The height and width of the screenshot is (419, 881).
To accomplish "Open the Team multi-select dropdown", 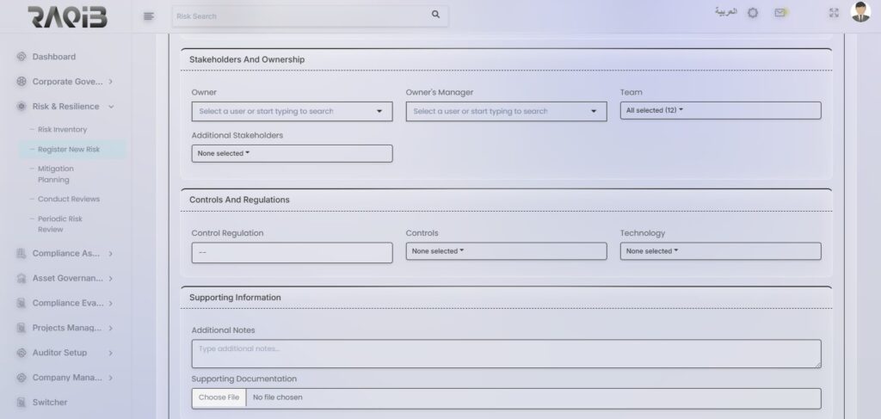I will click(720, 110).
